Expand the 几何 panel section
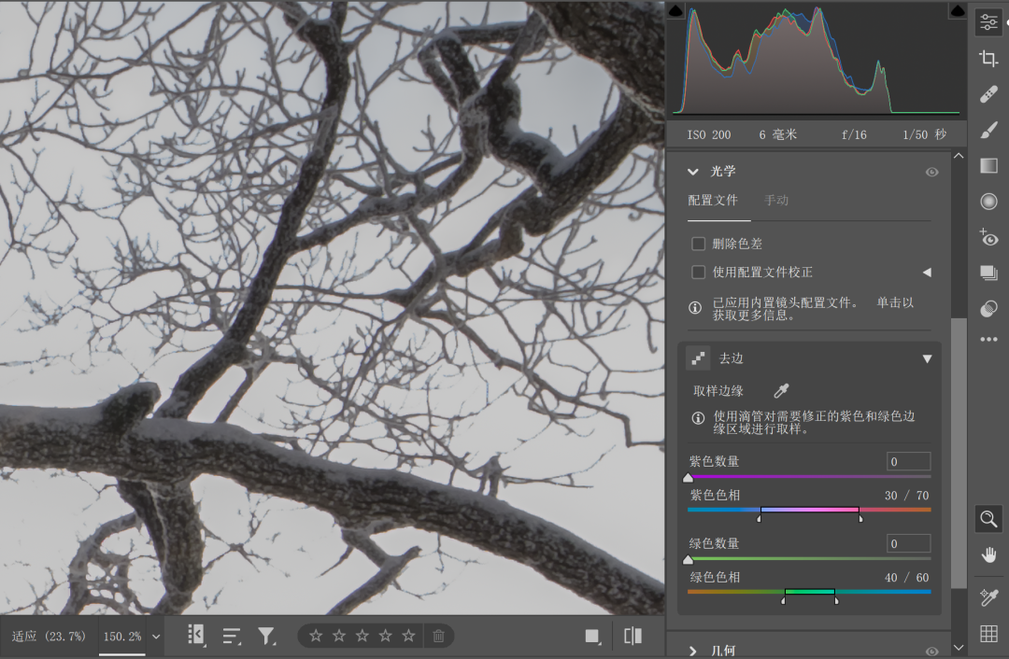This screenshot has height=659, width=1009. click(x=693, y=651)
